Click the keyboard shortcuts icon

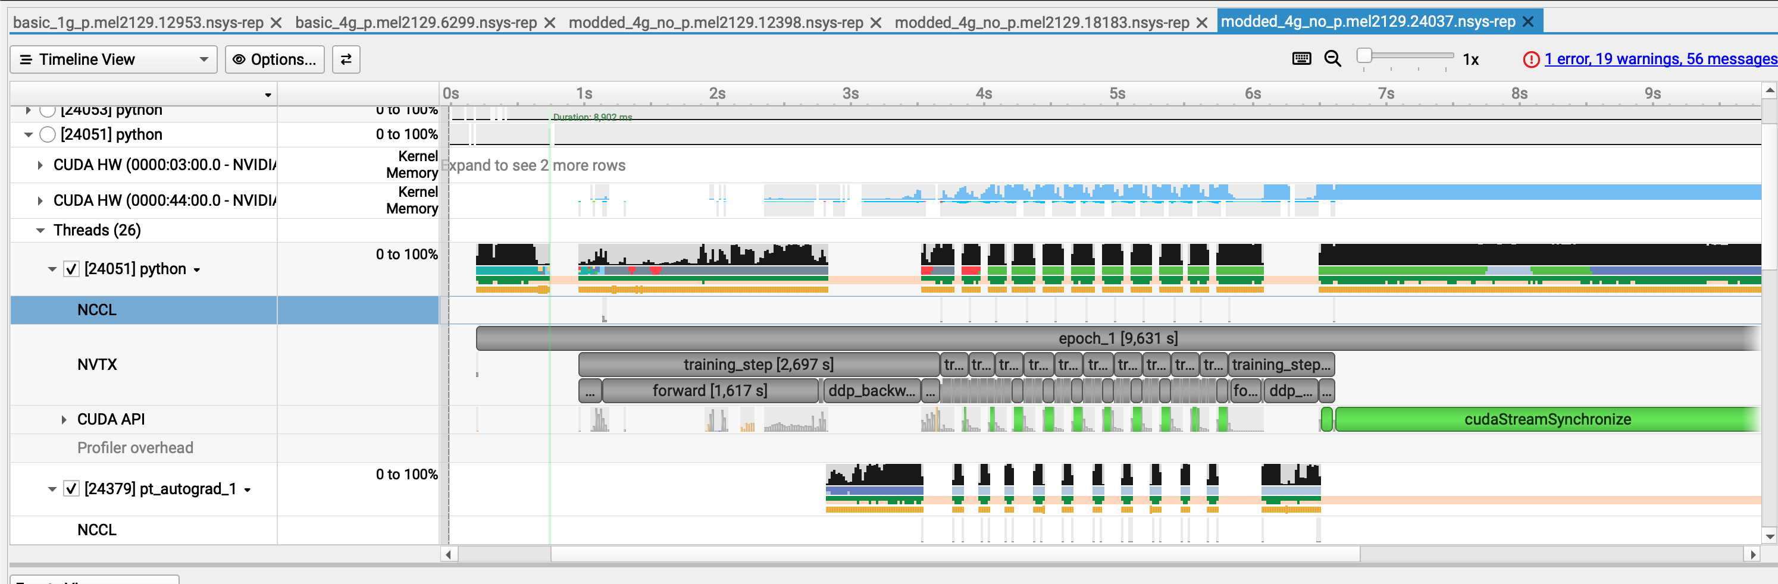1301,59
